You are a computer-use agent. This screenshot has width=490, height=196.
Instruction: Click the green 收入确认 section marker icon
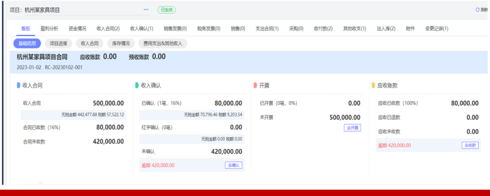coord(137,85)
